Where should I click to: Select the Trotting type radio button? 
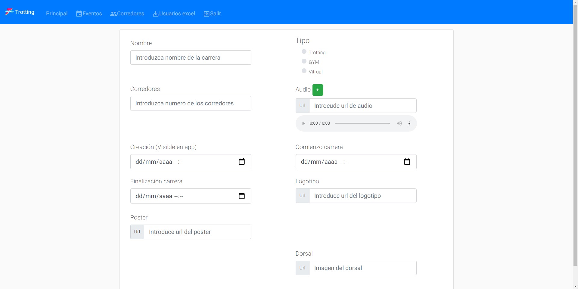click(304, 52)
